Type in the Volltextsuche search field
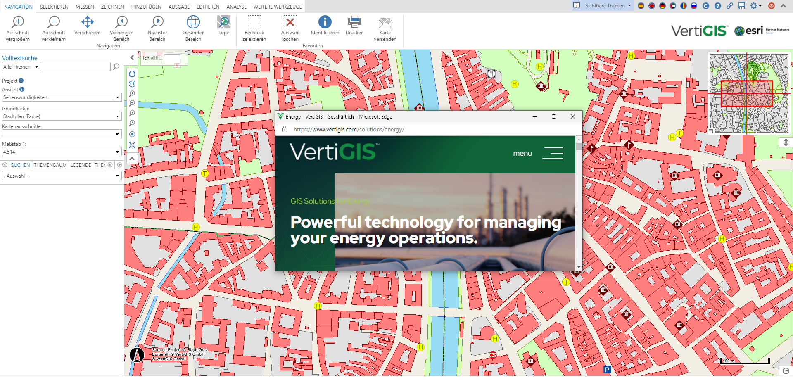 click(76, 66)
